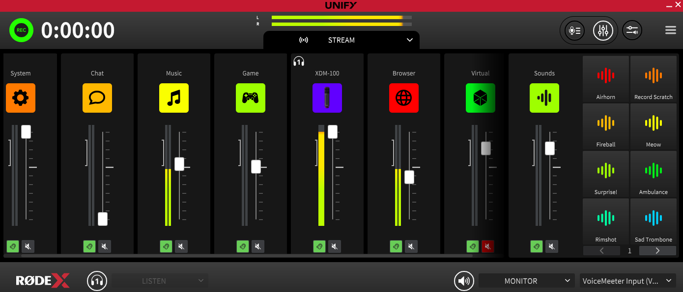Mute the Sounds channel
The height and width of the screenshot is (292, 683).
(x=552, y=246)
